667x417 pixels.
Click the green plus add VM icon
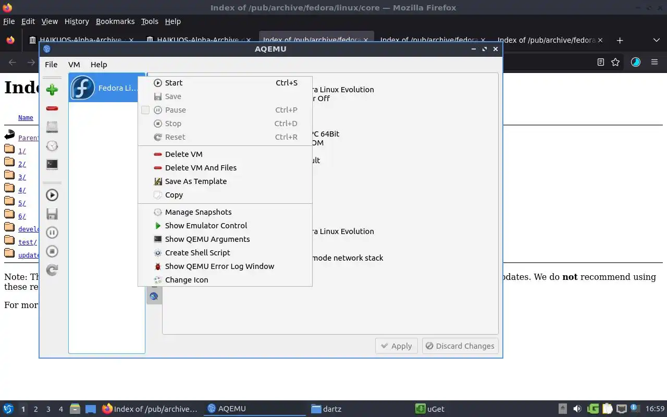point(52,90)
